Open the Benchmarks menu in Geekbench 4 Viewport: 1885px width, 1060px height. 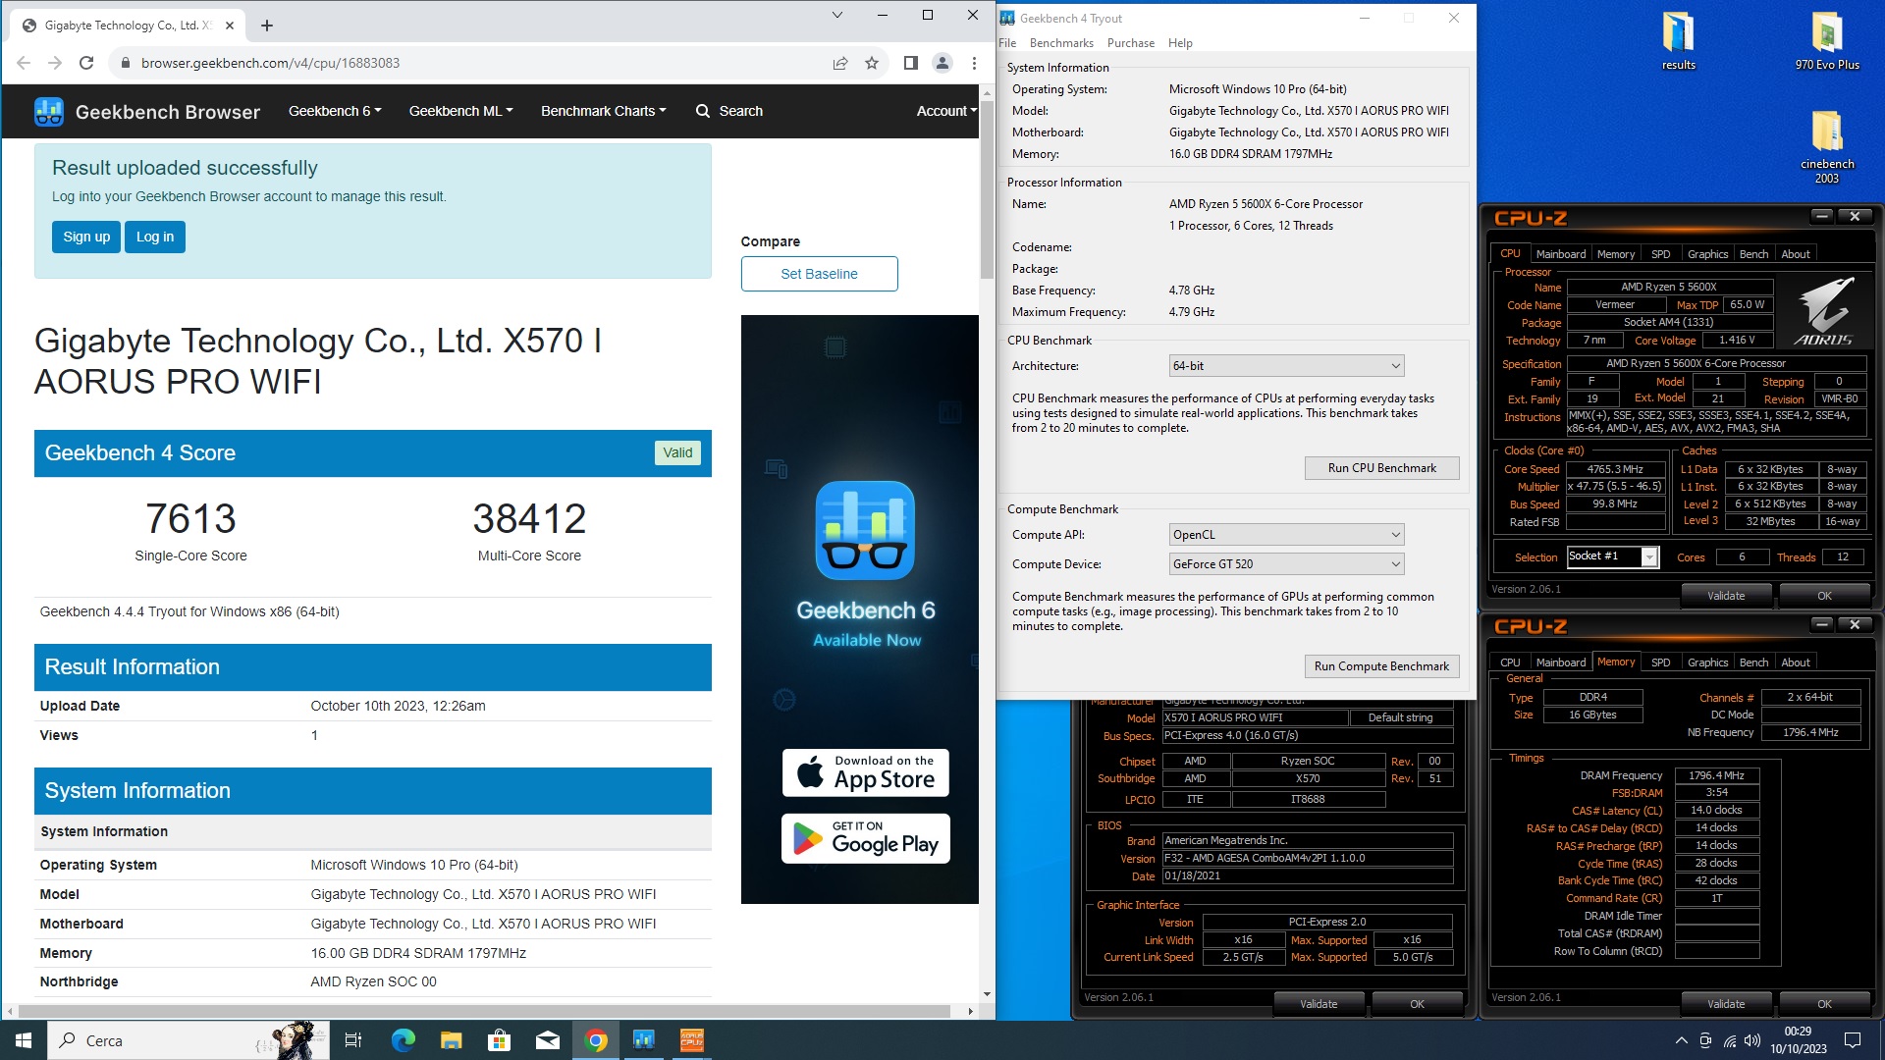point(1061,43)
